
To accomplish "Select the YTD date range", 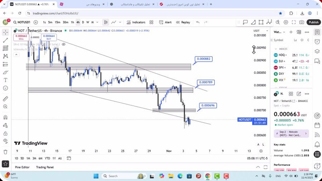I will 47,158.
